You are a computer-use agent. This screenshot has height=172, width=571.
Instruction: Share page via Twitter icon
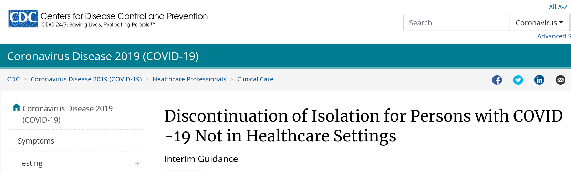(x=518, y=80)
